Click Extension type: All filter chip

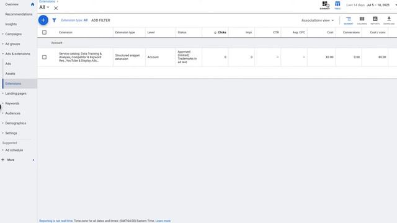pos(74,20)
